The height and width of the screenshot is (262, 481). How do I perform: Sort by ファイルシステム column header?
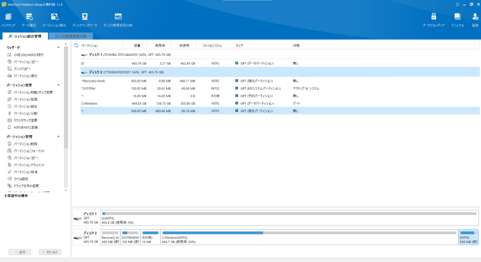(x=215, y=46)
